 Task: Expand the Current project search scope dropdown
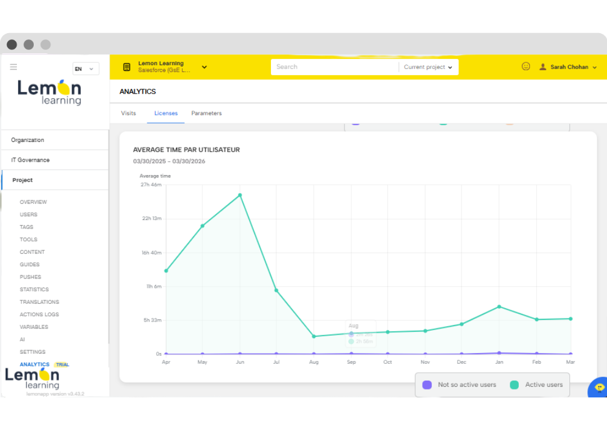[x=428, y=67]
